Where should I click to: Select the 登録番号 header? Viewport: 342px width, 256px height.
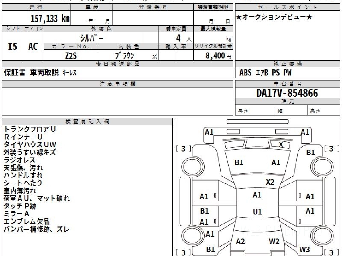coord(153,7)
